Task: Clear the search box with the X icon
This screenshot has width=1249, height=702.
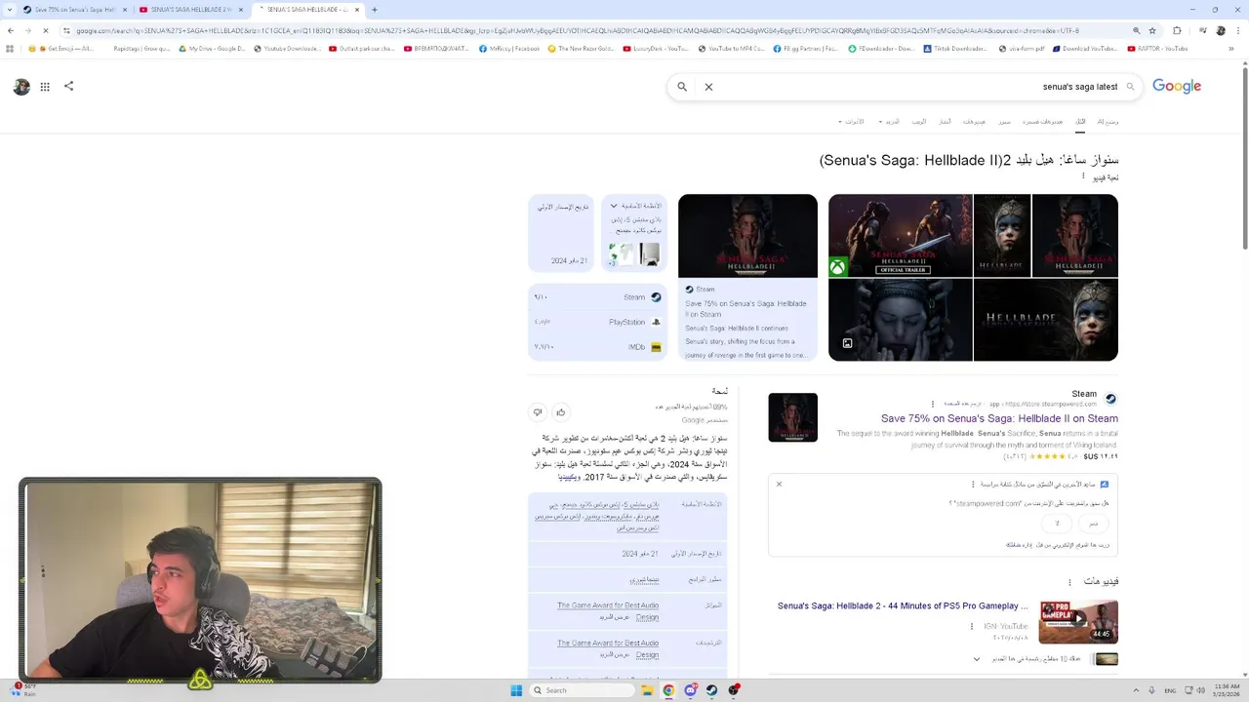Action: [x=708, y=87]
